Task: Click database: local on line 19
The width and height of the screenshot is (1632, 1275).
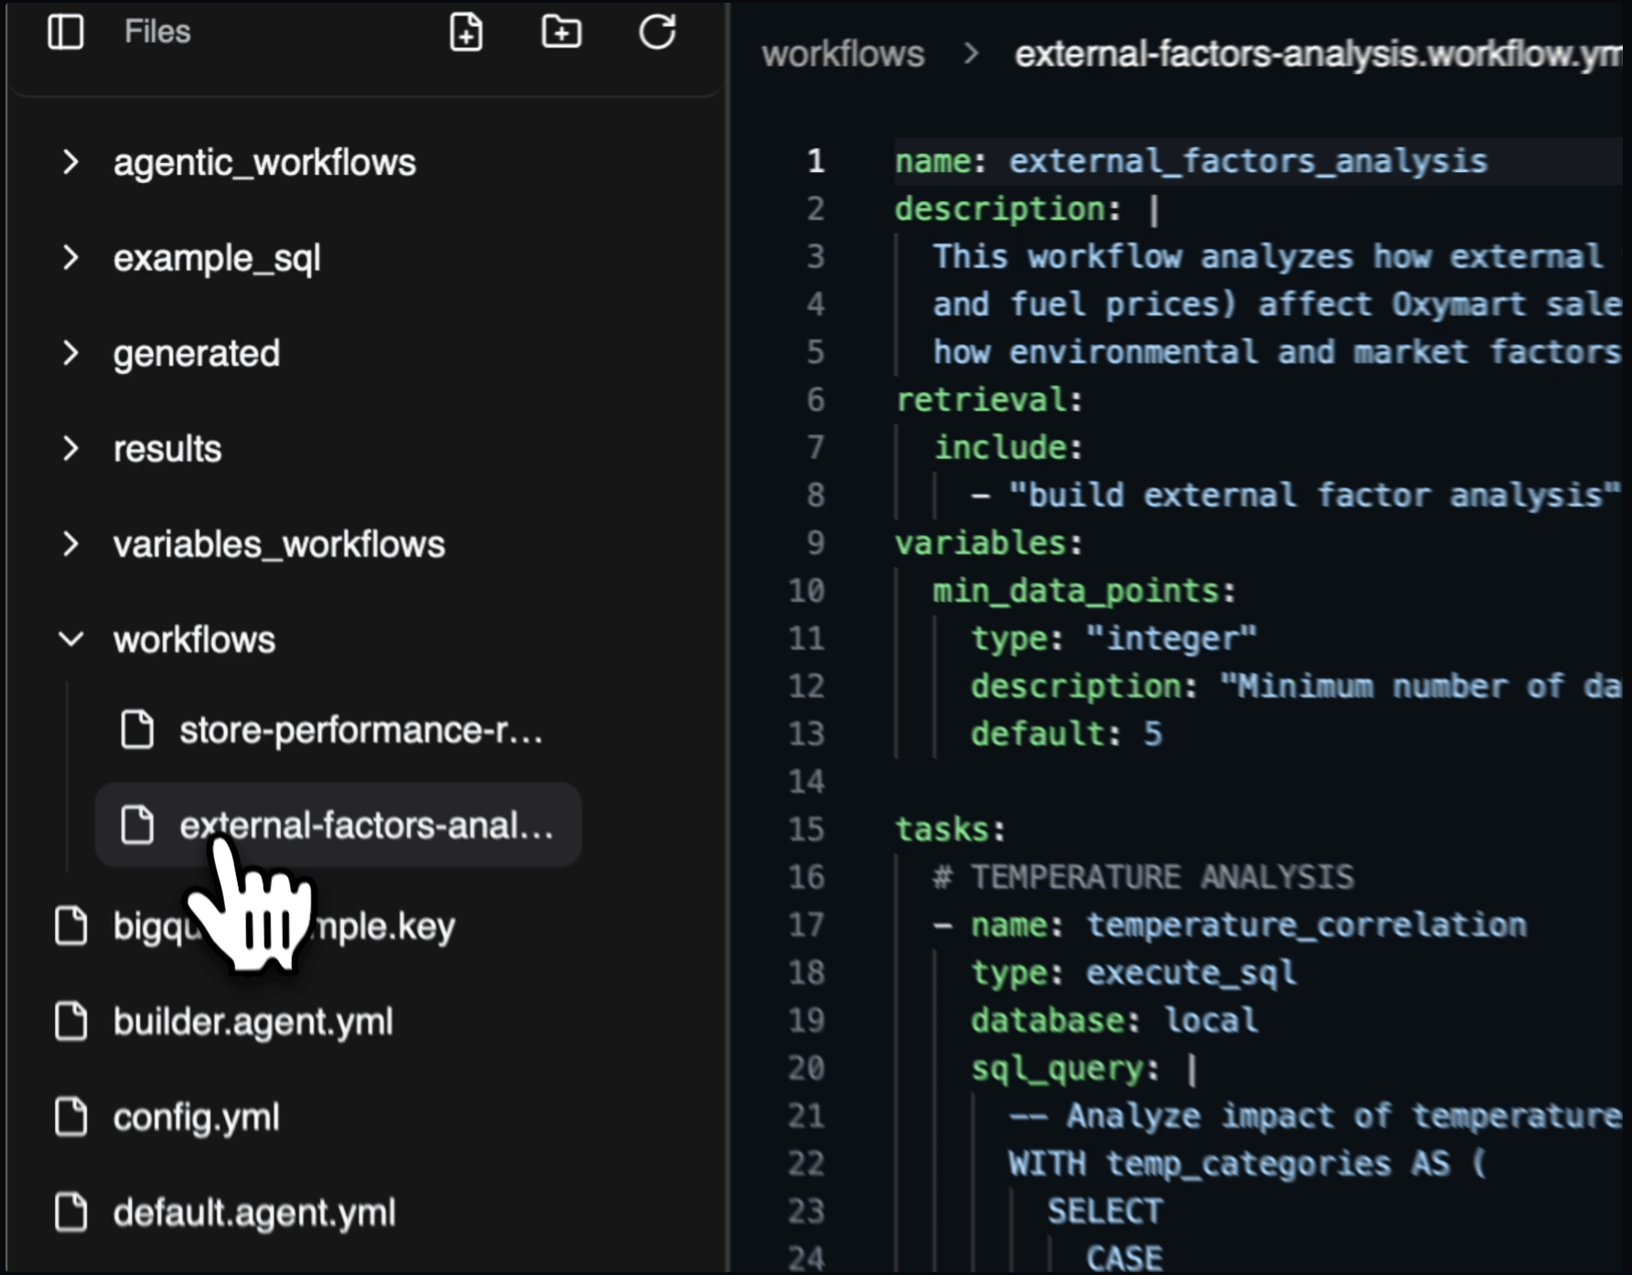Action: [1114, 1020]
